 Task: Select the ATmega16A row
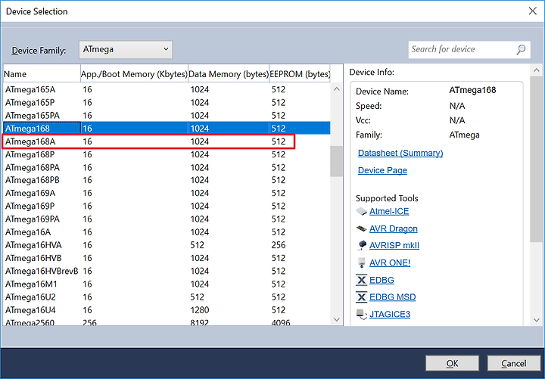click(x=167, y=232)
